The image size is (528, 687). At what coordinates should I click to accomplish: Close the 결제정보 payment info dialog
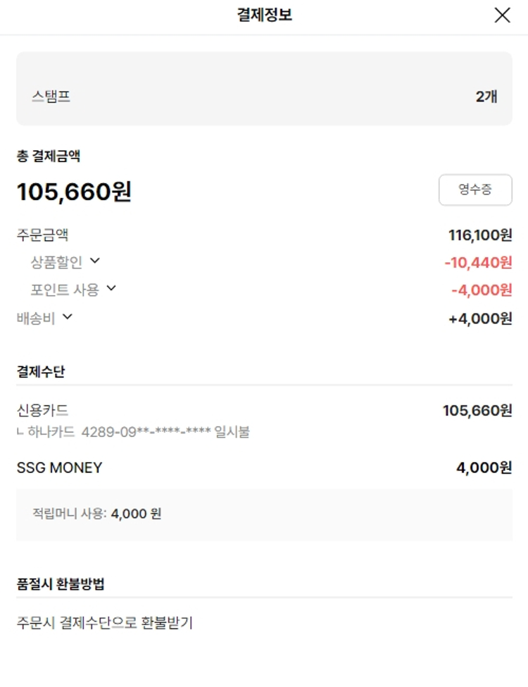pyautogui.click(x=502, y=16)
